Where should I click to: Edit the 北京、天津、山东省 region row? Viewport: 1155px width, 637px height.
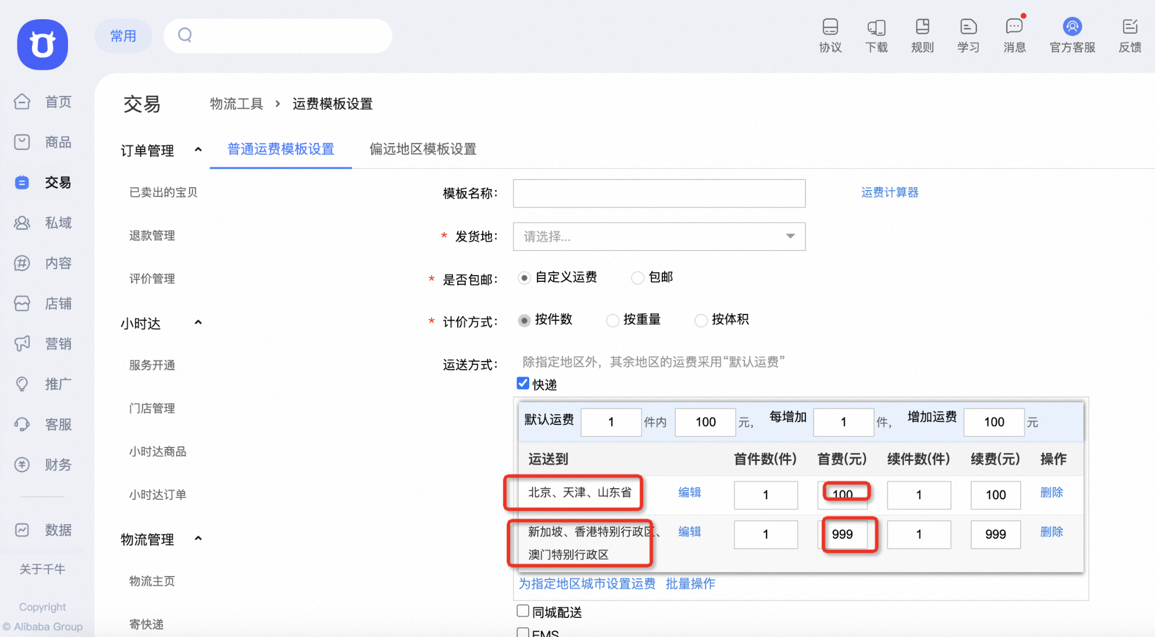[x=689, y=492]
